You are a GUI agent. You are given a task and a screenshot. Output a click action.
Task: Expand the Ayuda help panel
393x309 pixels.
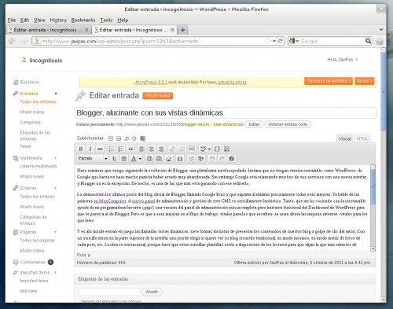(364, 81)
